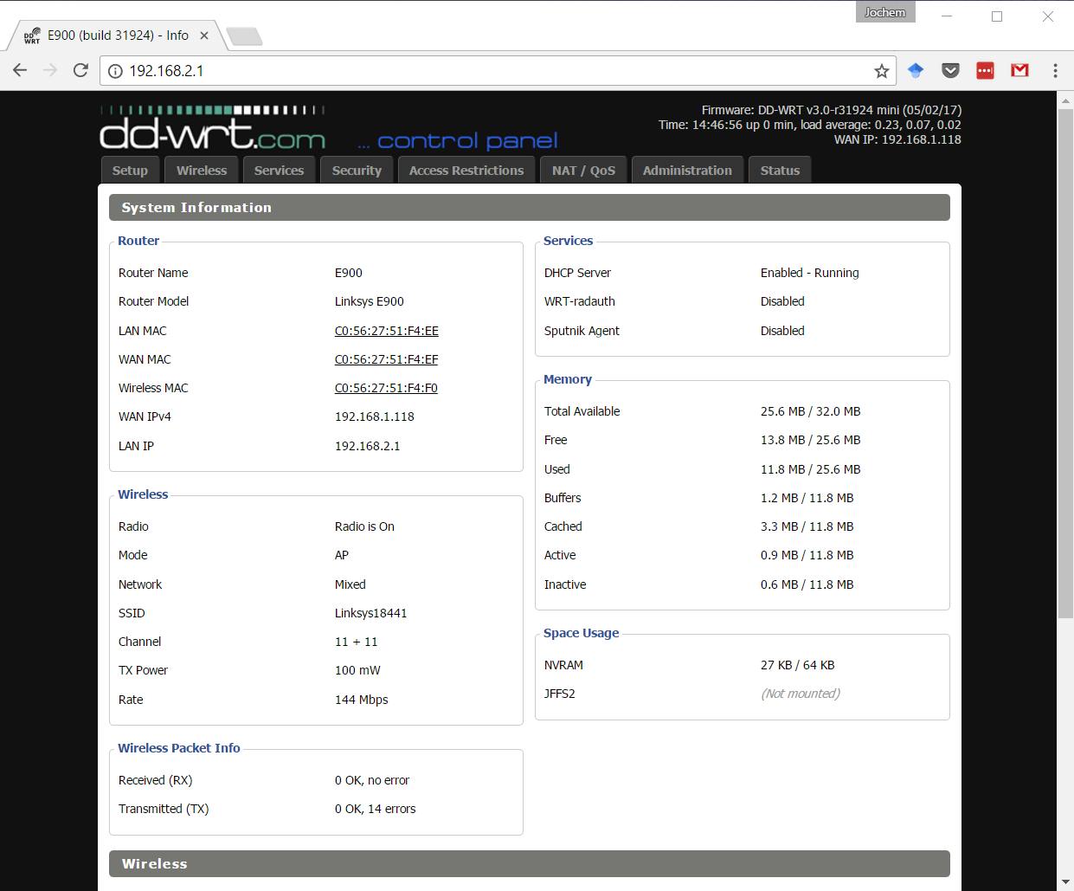Click the TX Power value 100 mW
Viewport: 1074px width, 891px height.
click(x=357, y=670)
